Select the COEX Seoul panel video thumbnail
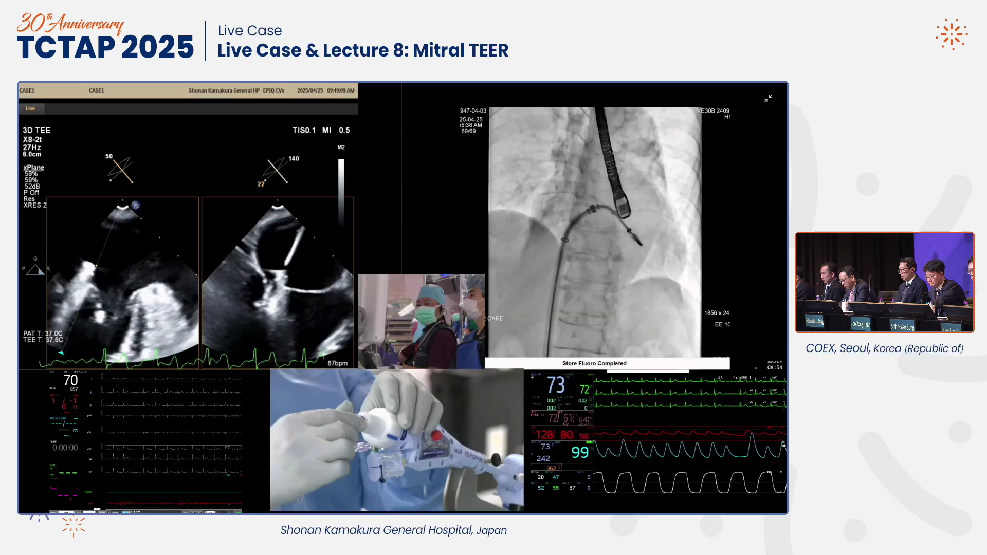 [884, 282]
